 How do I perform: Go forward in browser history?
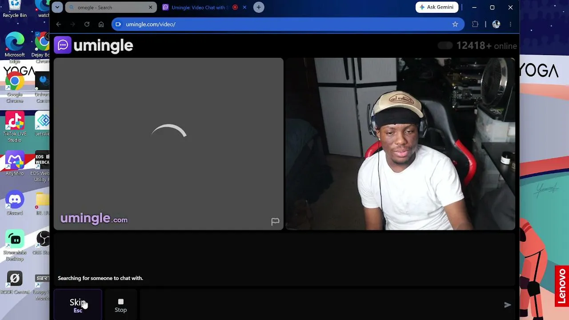[x=73, y=24]
